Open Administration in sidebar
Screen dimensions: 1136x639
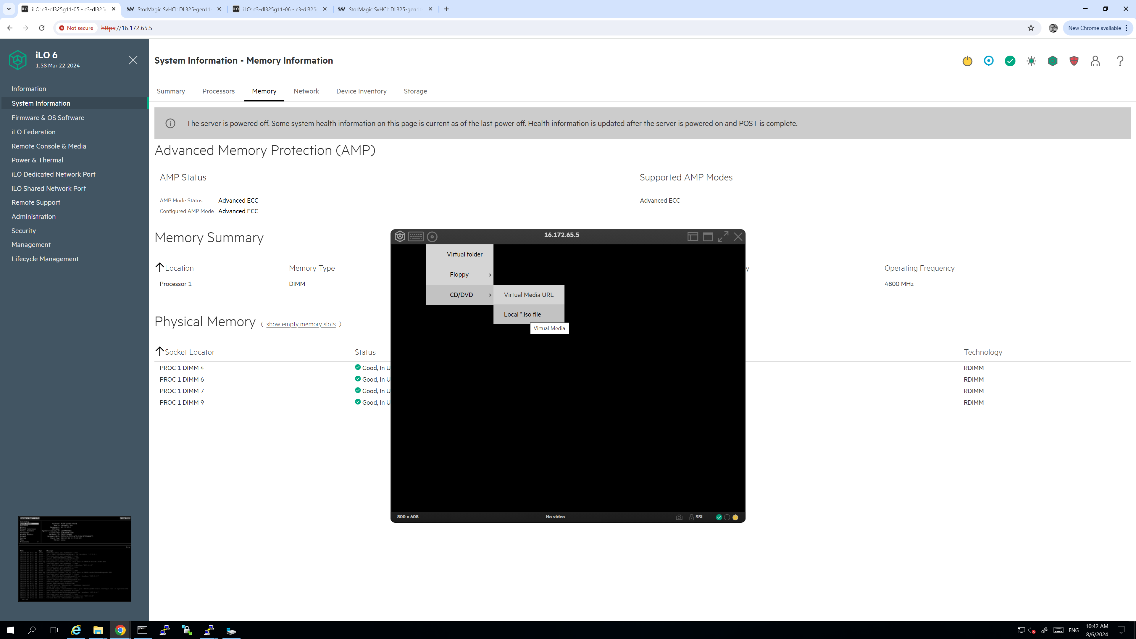point(33,217)
